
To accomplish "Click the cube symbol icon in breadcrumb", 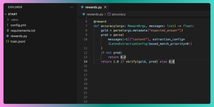I will tap(109, 14).
